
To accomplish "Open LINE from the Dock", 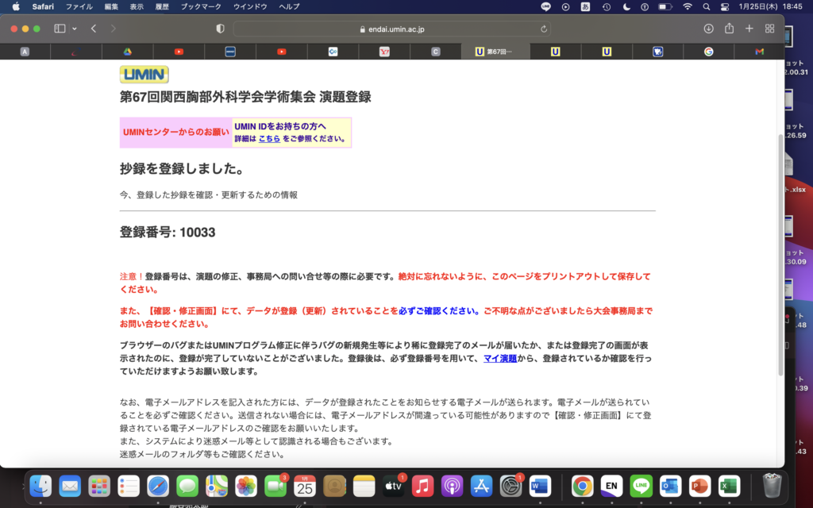I will pos(641,487).
